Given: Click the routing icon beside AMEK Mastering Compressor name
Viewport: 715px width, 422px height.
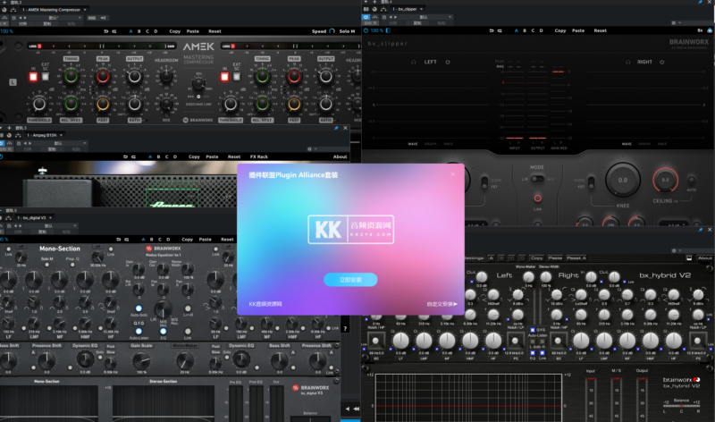Looking at the screenshot, I should point(13,10).
